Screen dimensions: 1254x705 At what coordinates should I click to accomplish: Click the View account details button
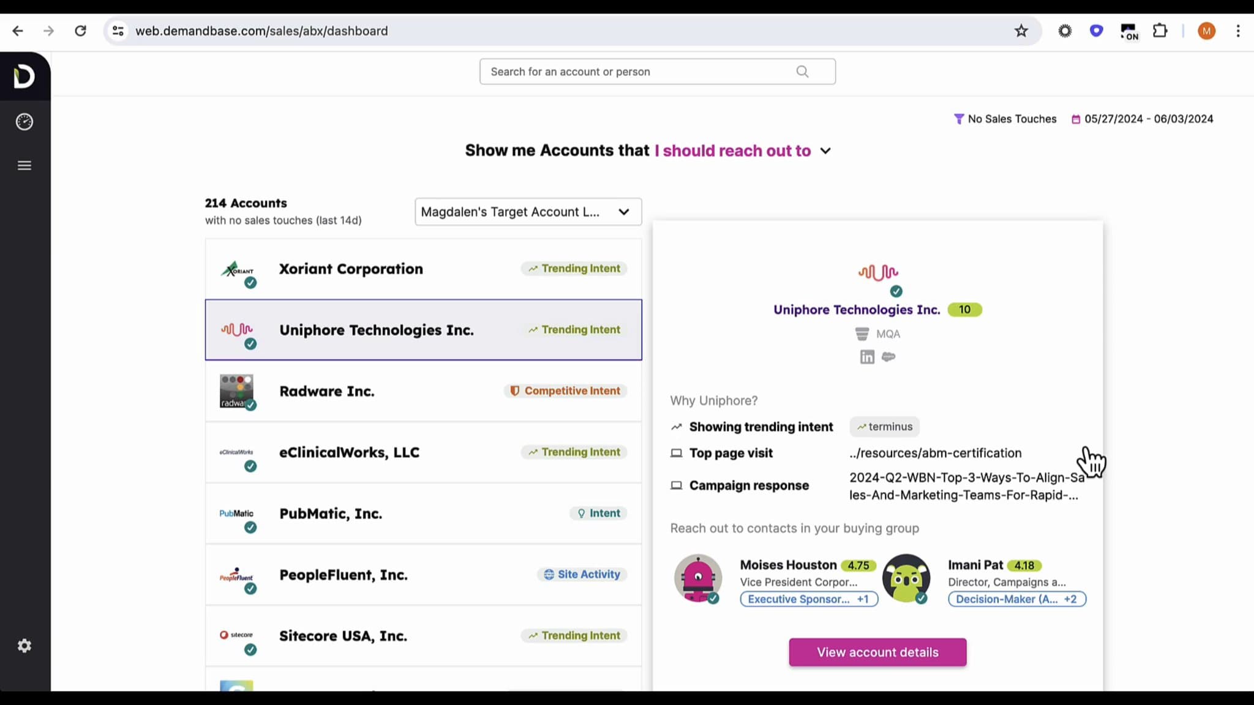point(877,652)
